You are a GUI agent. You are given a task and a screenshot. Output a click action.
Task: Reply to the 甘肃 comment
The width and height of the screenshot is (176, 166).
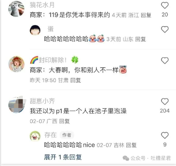(76, 80)
